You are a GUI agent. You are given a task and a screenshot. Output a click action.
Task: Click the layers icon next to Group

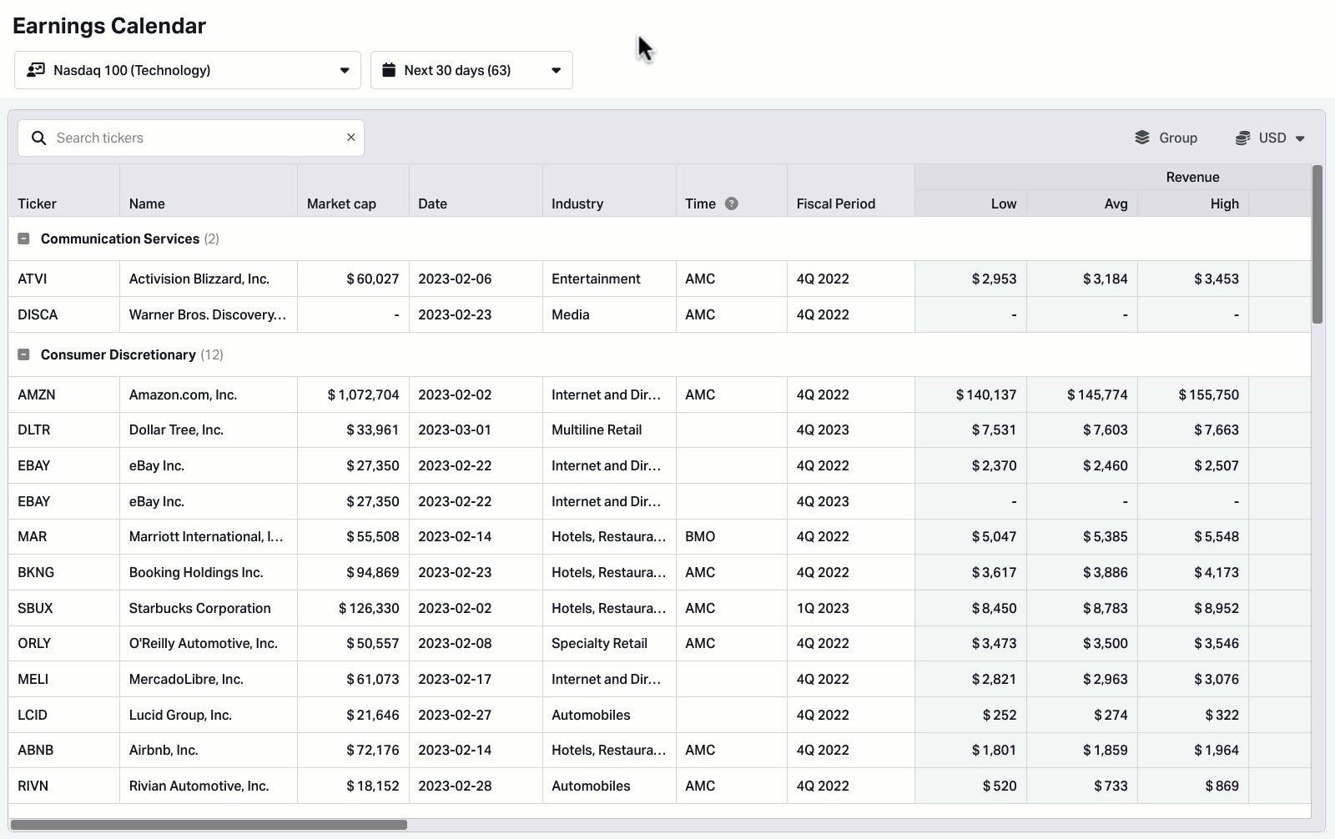(x=1142, y=138)
